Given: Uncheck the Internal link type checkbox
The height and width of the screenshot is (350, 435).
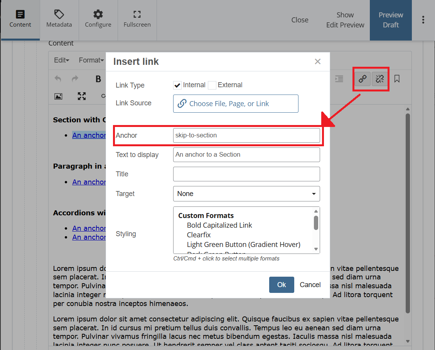Looking at the screenshot, I should click(177, 85).
